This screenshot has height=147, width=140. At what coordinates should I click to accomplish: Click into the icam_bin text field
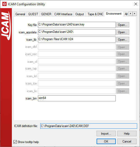(x=77, y=98)
